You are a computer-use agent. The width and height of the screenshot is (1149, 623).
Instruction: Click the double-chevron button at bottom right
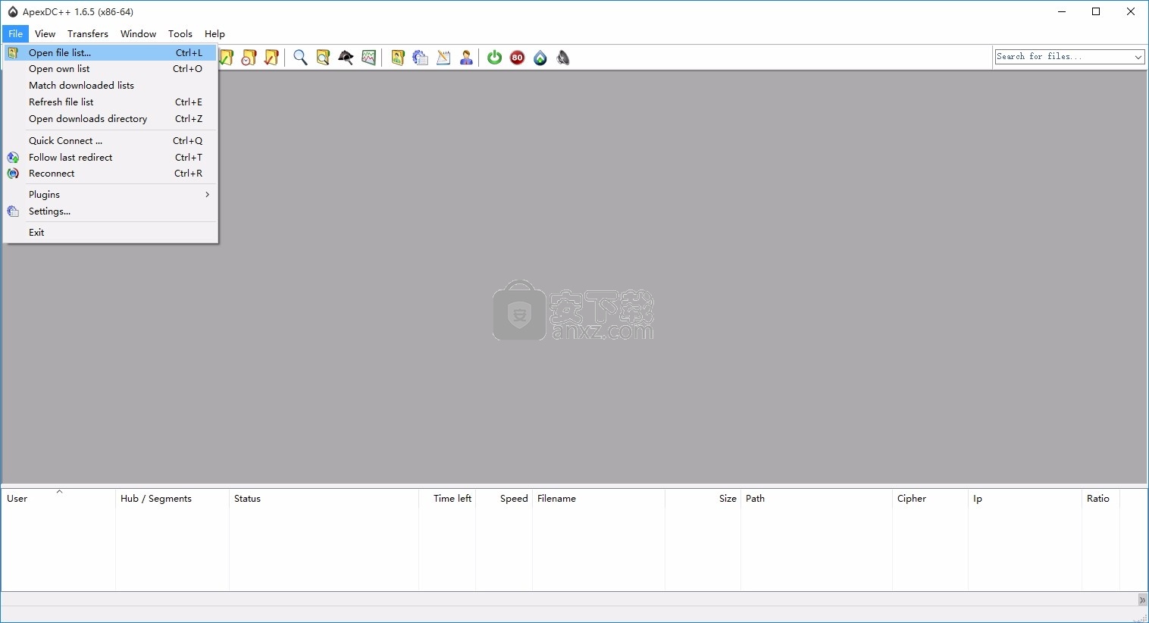click(1142, 600)
